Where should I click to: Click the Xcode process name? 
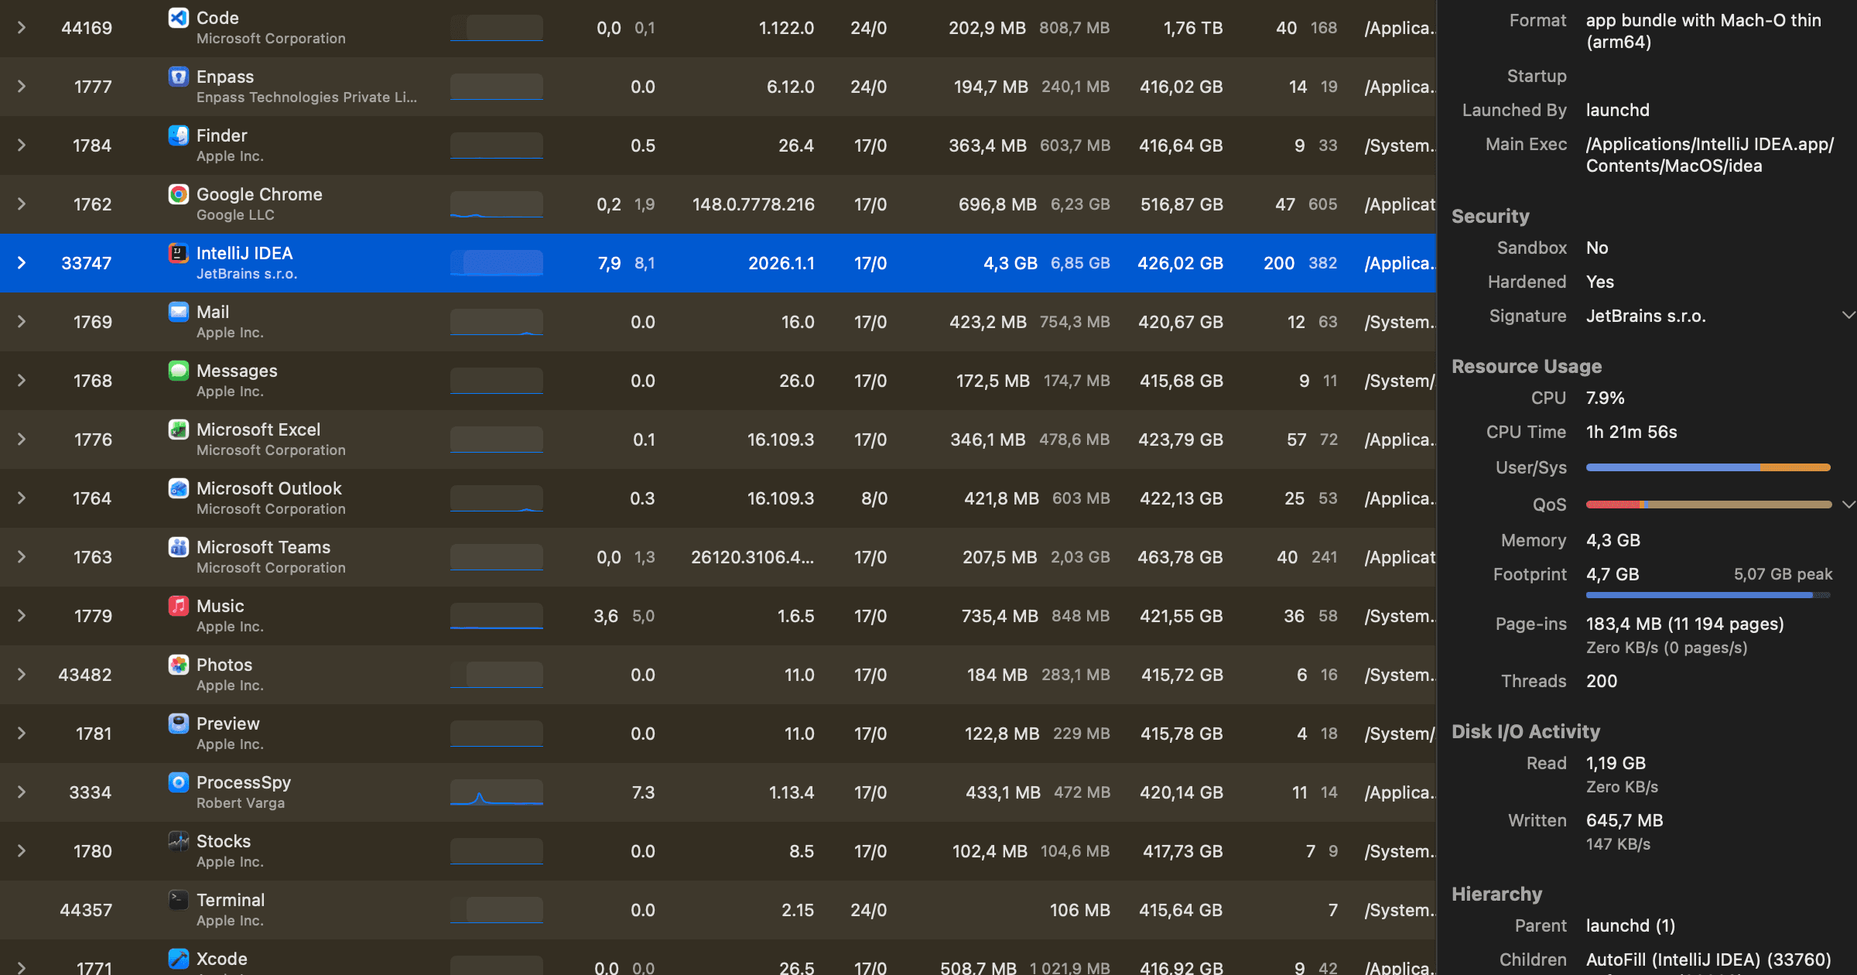tap(222, 959)
